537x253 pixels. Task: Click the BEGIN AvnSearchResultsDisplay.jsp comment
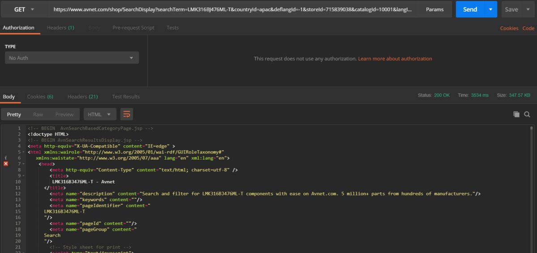point(85,140)
